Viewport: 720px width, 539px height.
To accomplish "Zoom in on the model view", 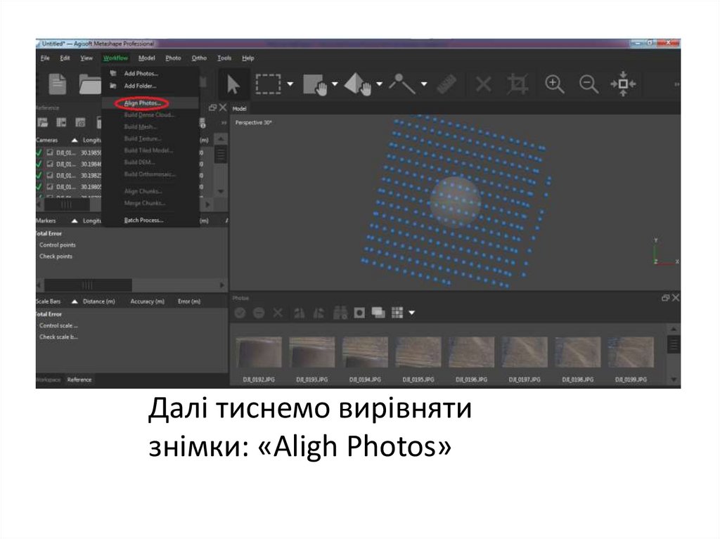I will pyautogui.click(x=553, y=83).
